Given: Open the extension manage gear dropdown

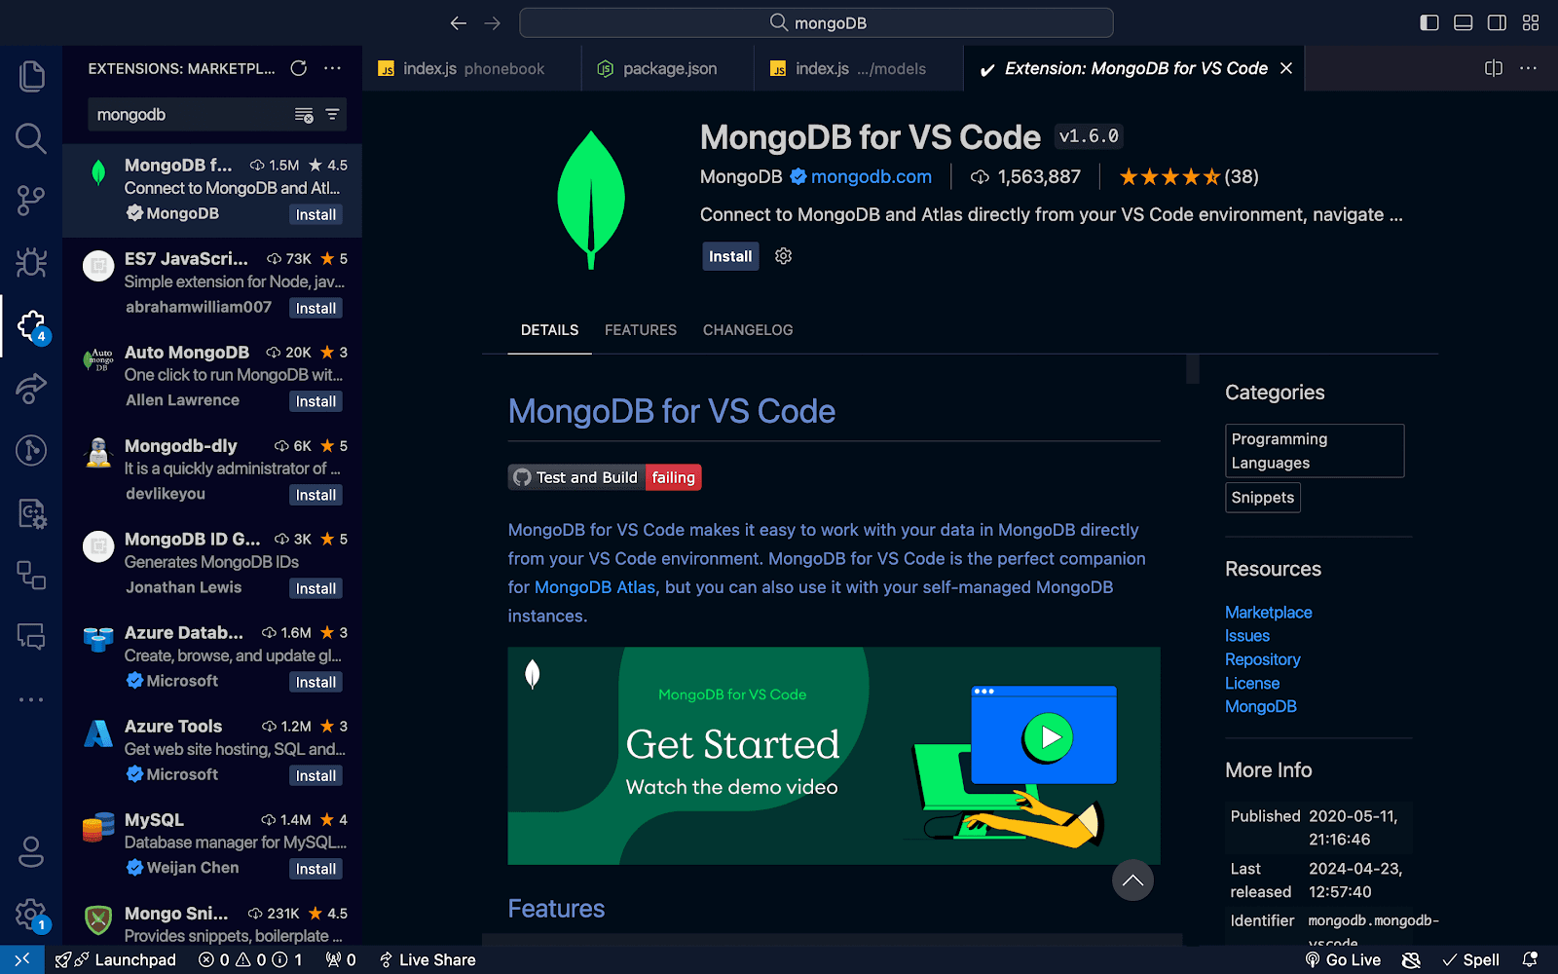Looking at the screenshot, I should [783, 256].
